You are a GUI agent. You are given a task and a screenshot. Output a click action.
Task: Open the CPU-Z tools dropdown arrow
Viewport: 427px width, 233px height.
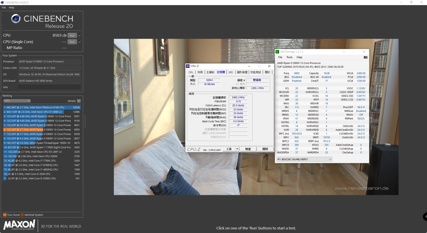pyautogui.click(x=237, y=149)
